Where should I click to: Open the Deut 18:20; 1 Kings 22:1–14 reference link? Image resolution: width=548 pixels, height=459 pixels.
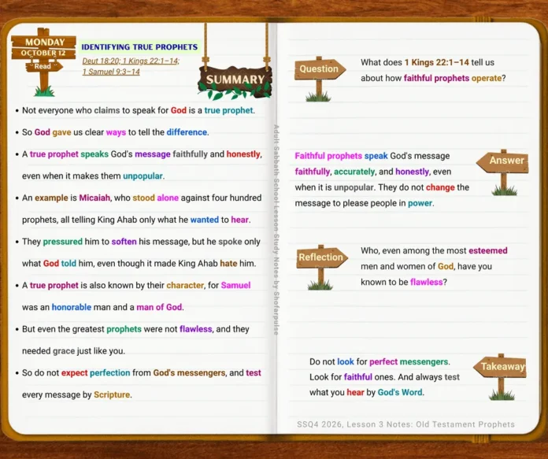pyautogui.click(x=131, y=61)
